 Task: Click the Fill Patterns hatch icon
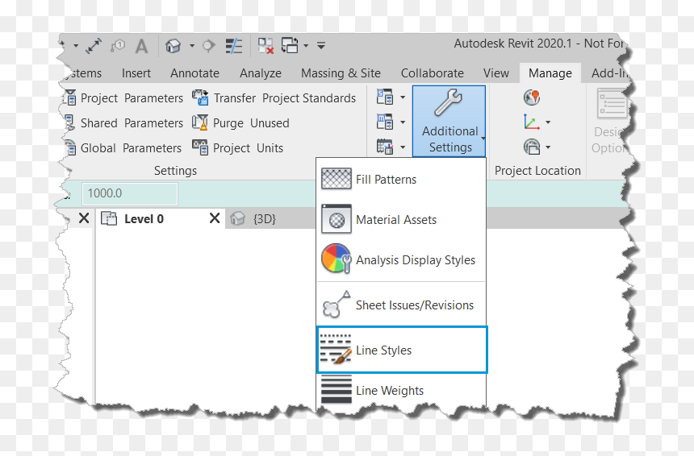tap(337, 179)
